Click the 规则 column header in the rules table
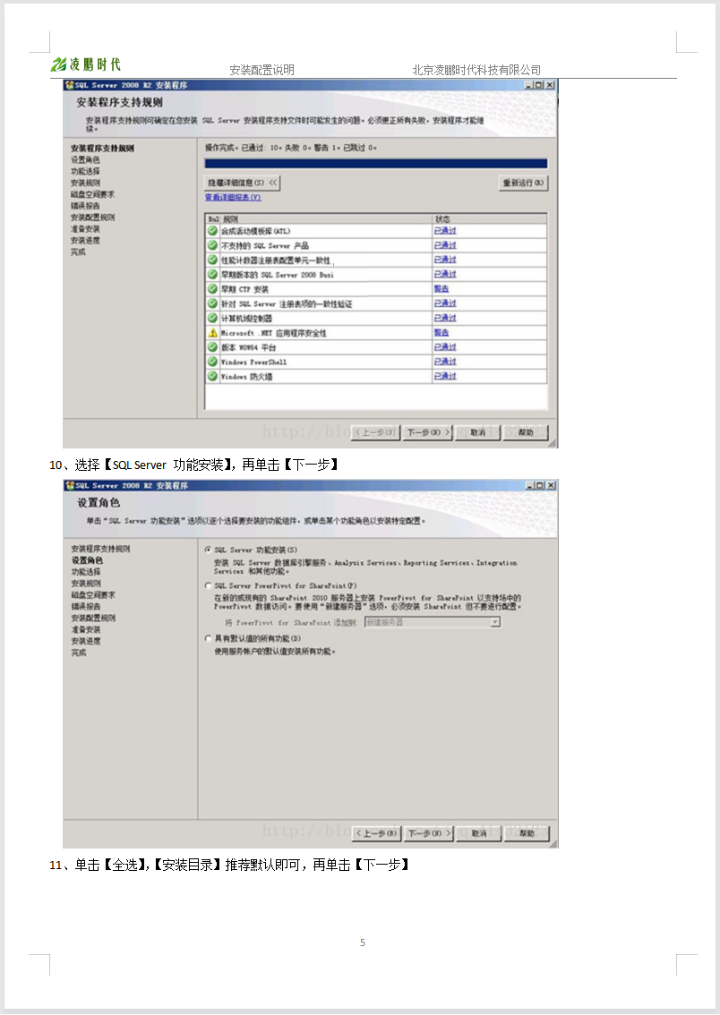 pos(327,219)
